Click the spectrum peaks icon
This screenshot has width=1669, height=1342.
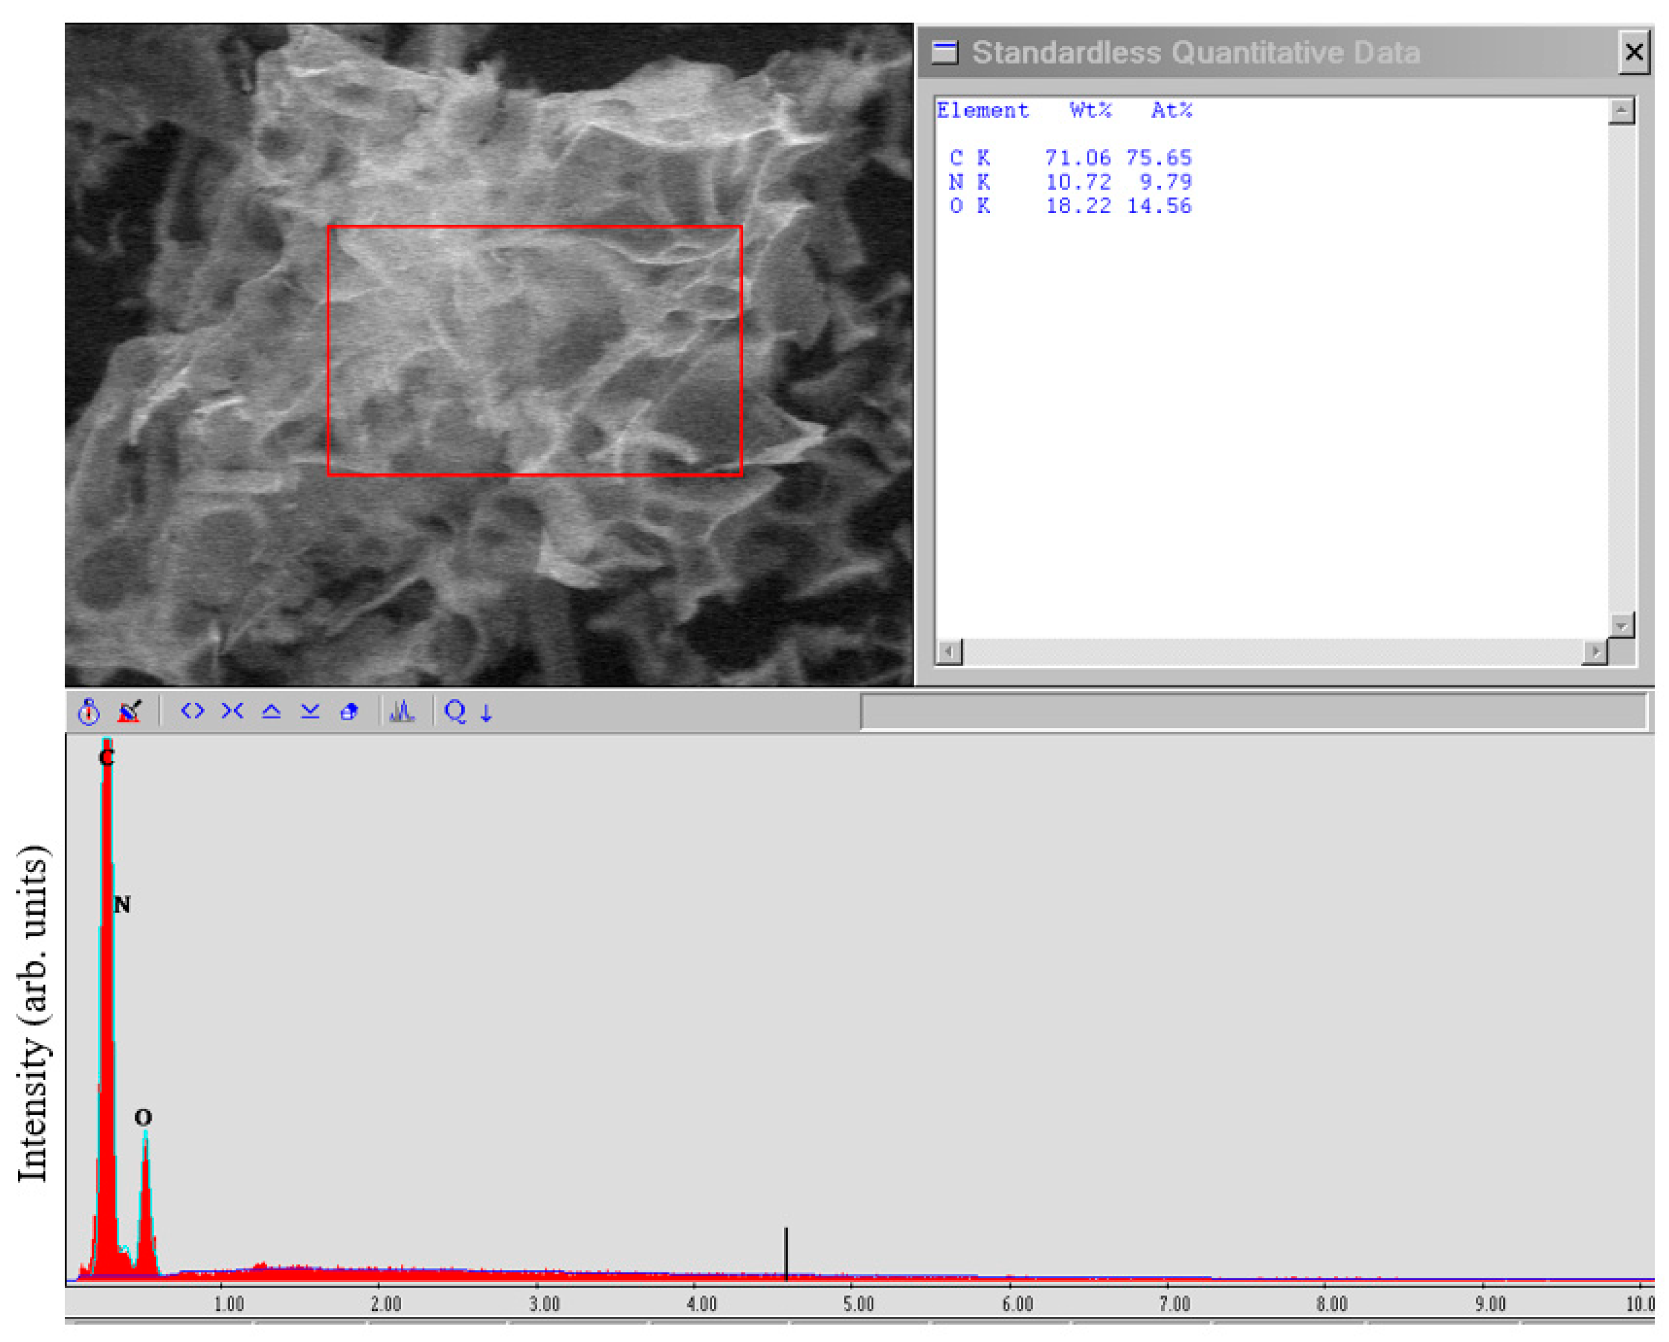(x=403, y=711)
